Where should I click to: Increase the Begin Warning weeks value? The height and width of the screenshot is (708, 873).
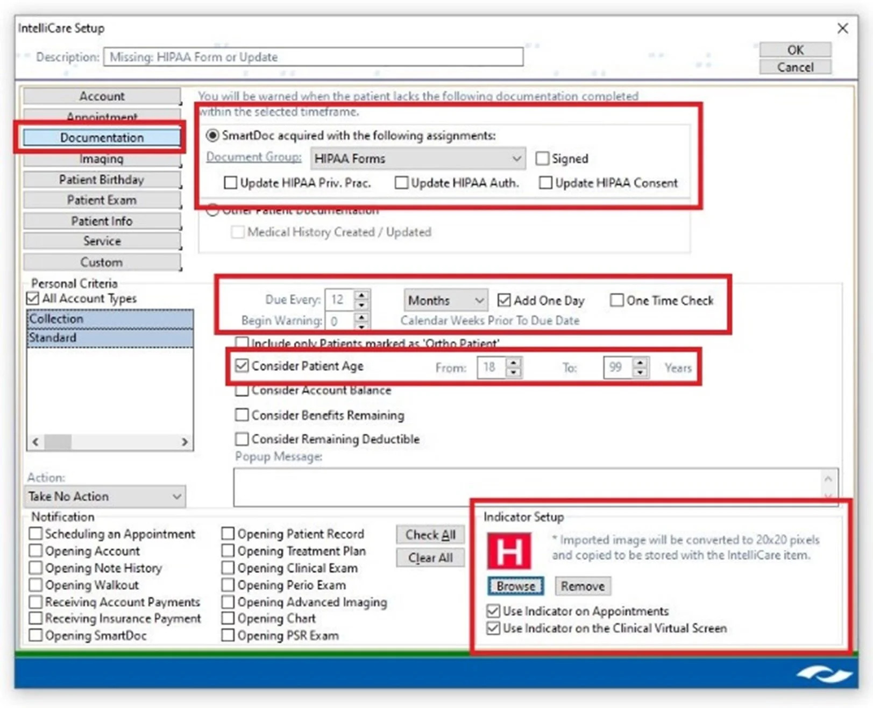point(362,317)
